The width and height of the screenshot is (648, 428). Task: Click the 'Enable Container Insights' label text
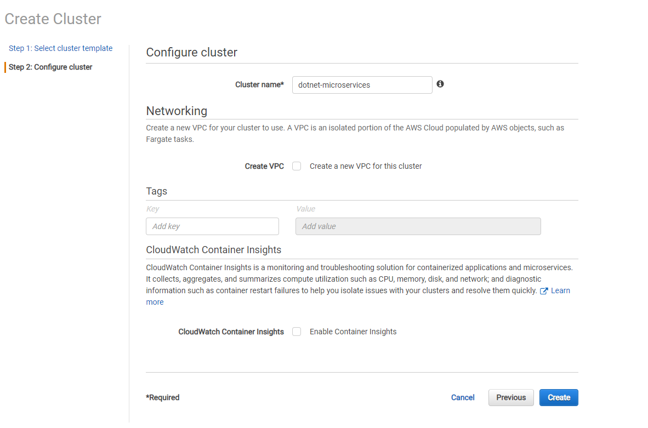coord(353,332)
